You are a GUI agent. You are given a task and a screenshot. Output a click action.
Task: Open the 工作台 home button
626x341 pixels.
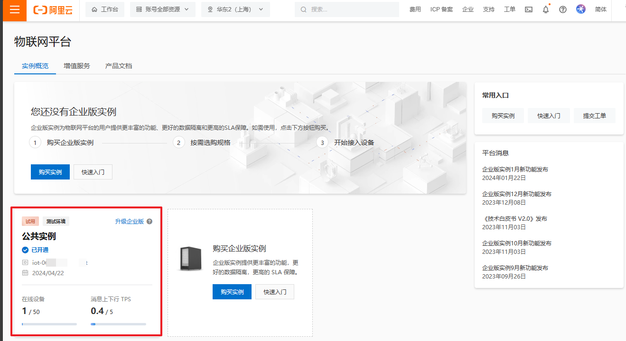[x=105, y=9]
